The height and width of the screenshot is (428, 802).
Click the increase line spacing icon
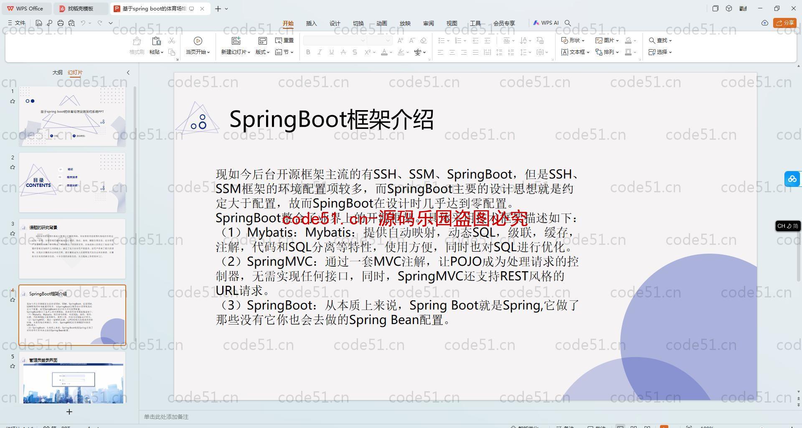tap(499, 52)
